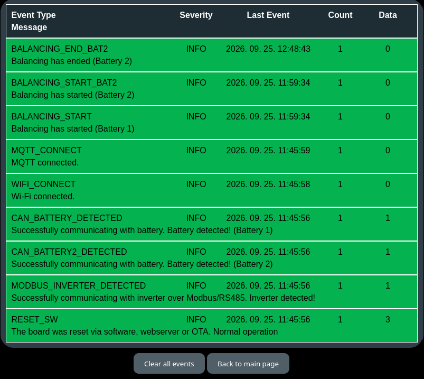
Task: Click the Clear all events button
Action: pyautogui.click(x=169, y=364)
